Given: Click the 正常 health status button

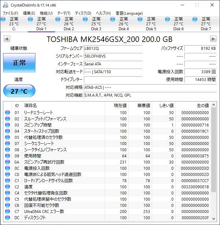Looking at the screenshot, I should (x=19, y=63).
